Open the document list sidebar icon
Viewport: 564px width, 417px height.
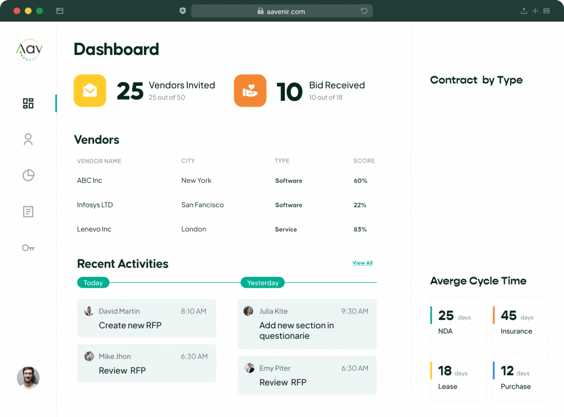pos(28,212)
